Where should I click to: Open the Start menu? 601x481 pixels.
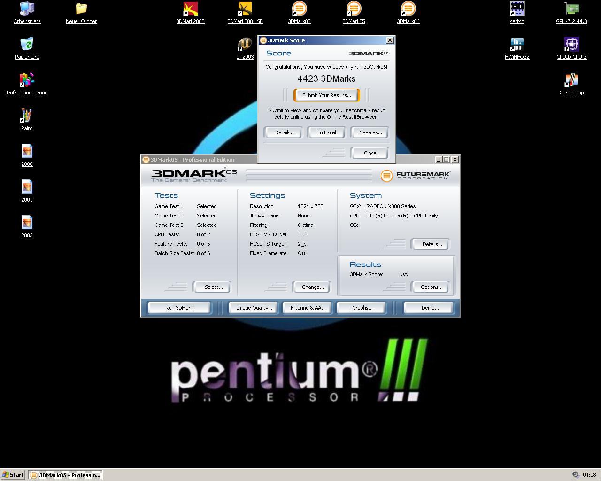(x=13, y=475)
